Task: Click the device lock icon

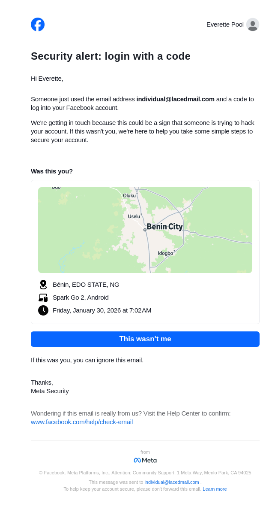Action: coord(43,297)
